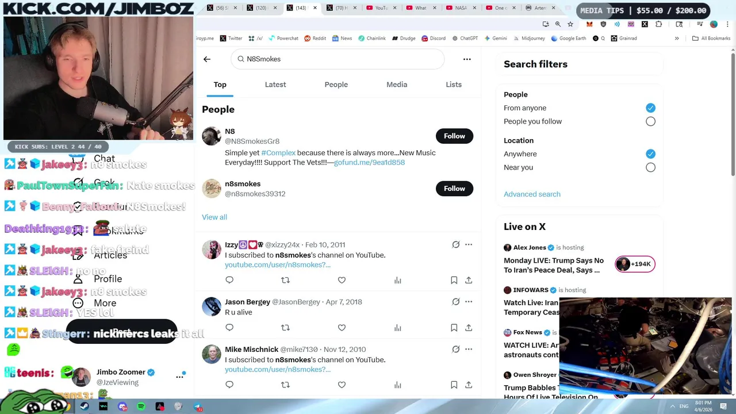
Task: Bookmark Jason Bergey's post
Action: tap(454, 328)
